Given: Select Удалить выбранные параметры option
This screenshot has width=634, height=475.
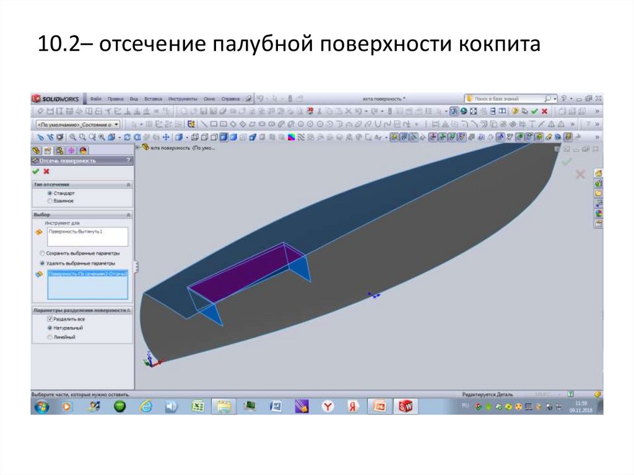Looking at the screenshot, I should tap(42, 263).
